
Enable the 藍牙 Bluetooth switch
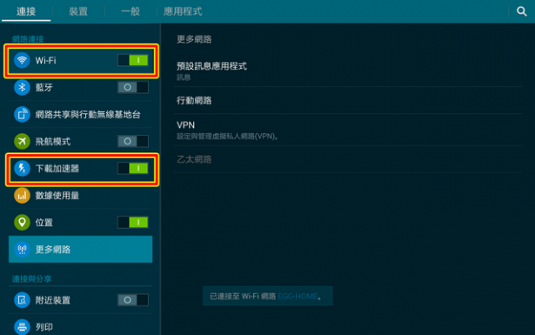133,87
